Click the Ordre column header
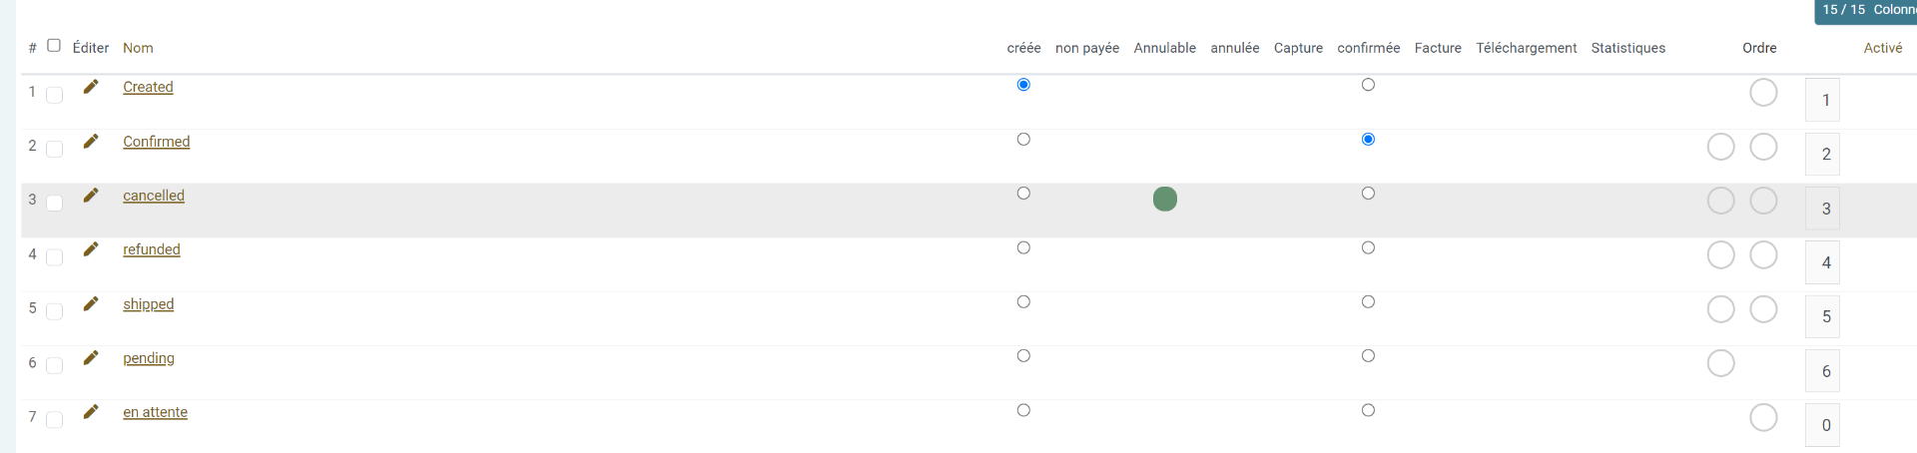 pos(1759,48)
